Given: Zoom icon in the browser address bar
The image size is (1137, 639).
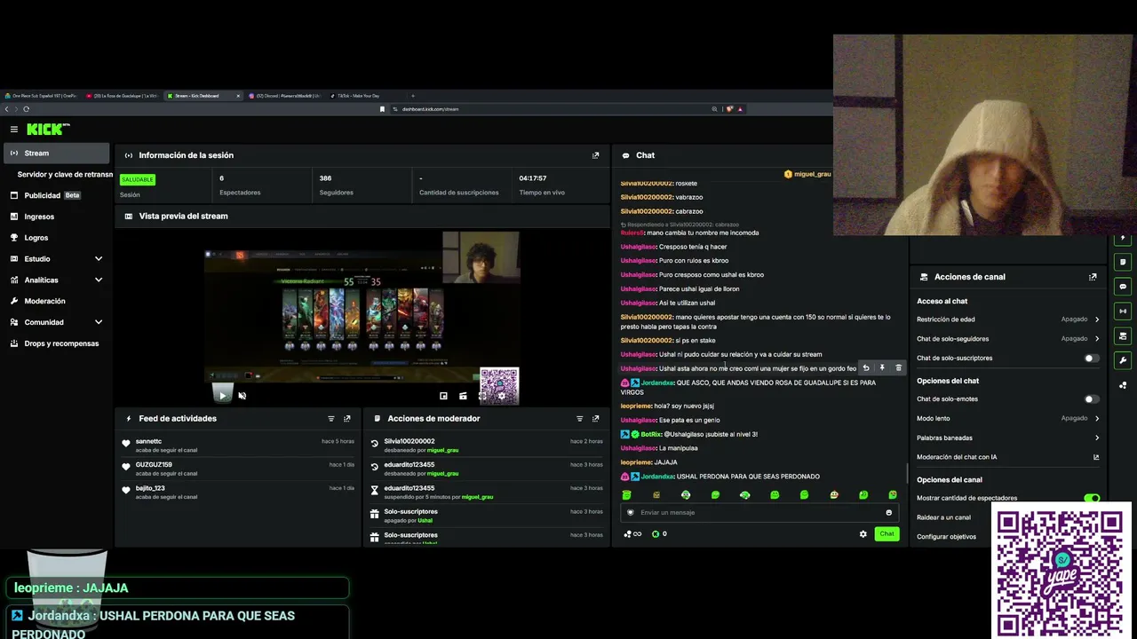Looking at the screenshot, I should point(714,109).
